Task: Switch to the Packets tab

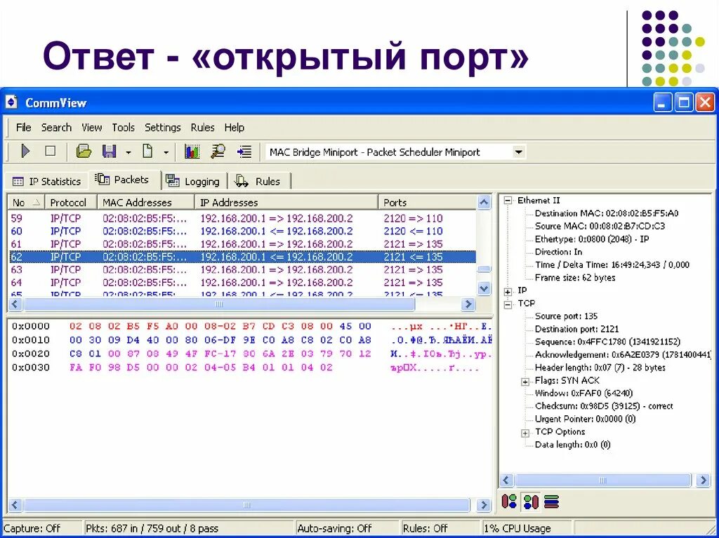Action: [x=124, y=180]
